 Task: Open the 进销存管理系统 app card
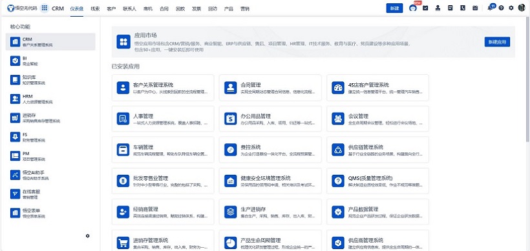click(163, 241)
